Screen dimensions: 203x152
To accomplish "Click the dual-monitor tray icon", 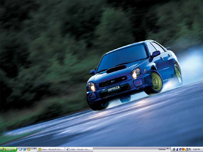I will [x=180, y=149].
